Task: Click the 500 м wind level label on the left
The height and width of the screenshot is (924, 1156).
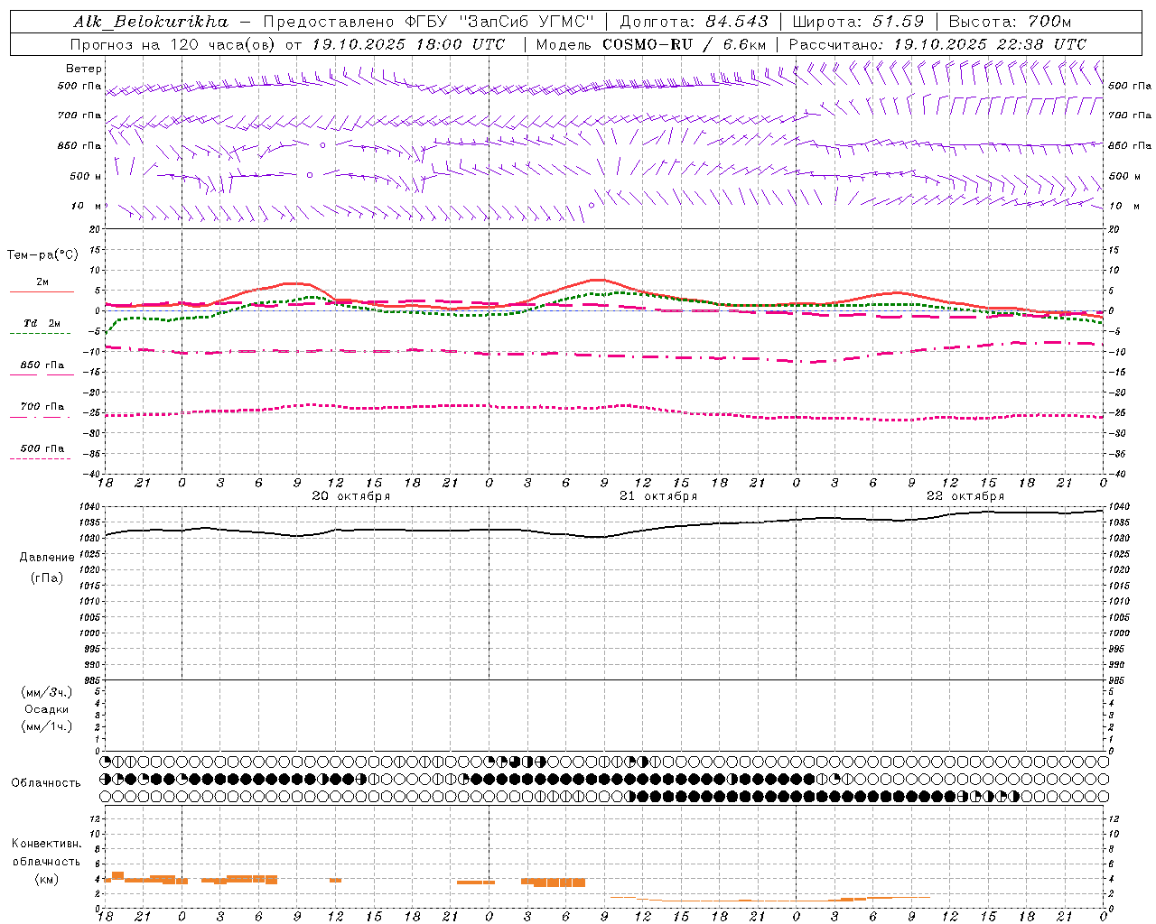Action: [86, 176]
